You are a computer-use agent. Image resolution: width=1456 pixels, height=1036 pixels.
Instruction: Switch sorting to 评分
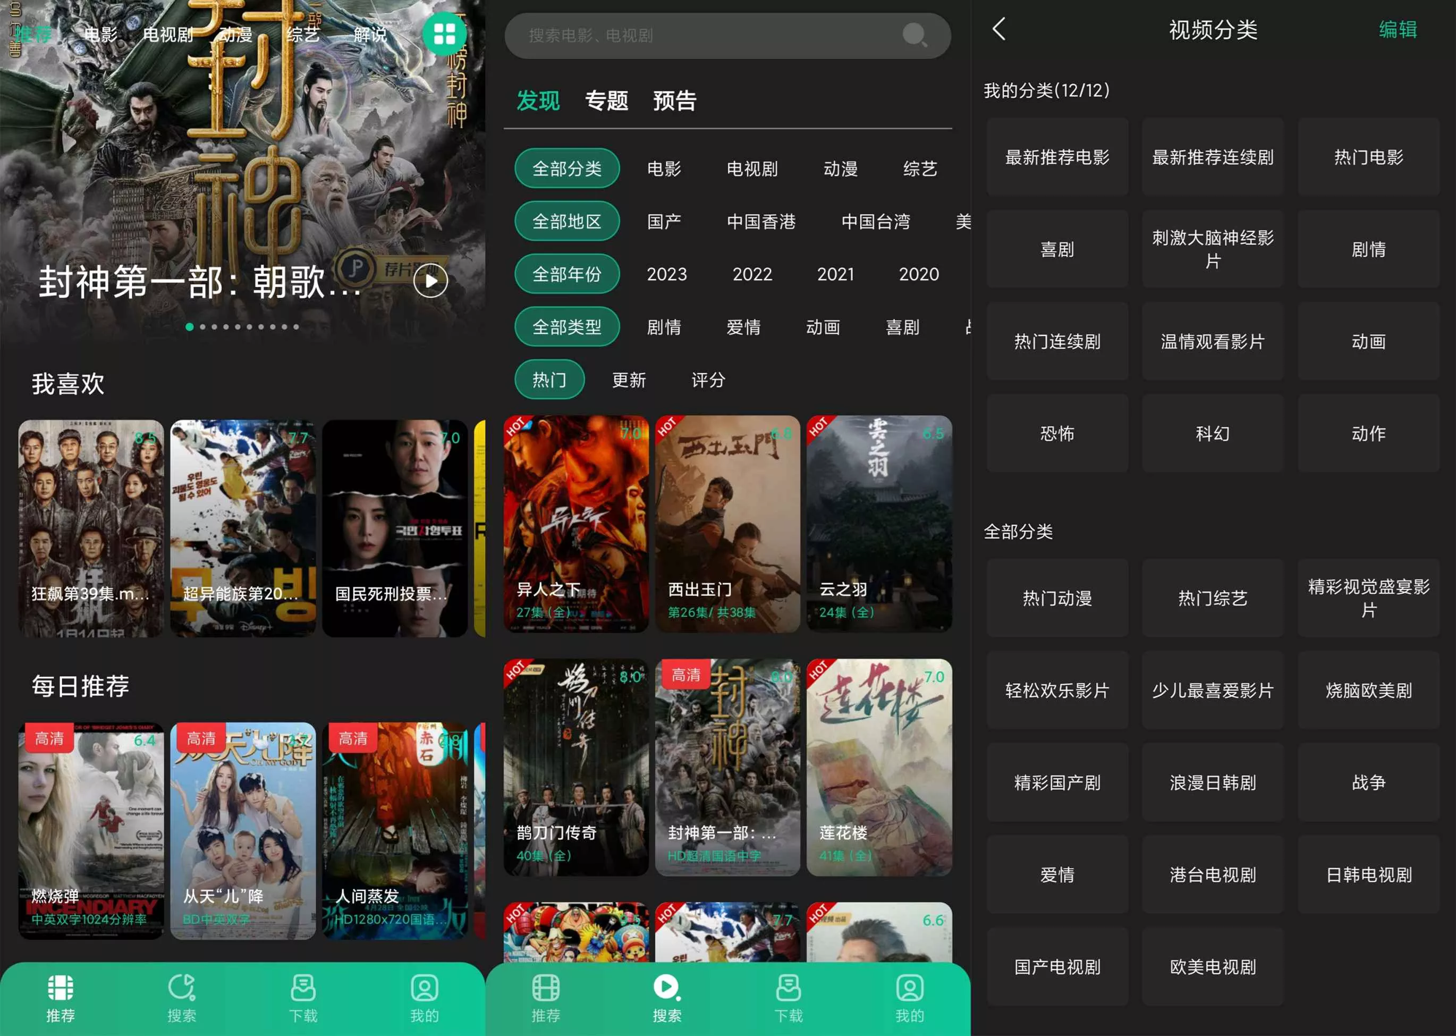(708, 380)
